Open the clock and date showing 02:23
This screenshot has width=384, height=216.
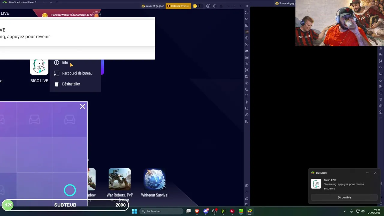pos(374,211)
